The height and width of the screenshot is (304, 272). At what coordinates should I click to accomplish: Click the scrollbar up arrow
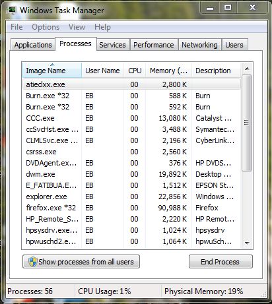(247, 69)
